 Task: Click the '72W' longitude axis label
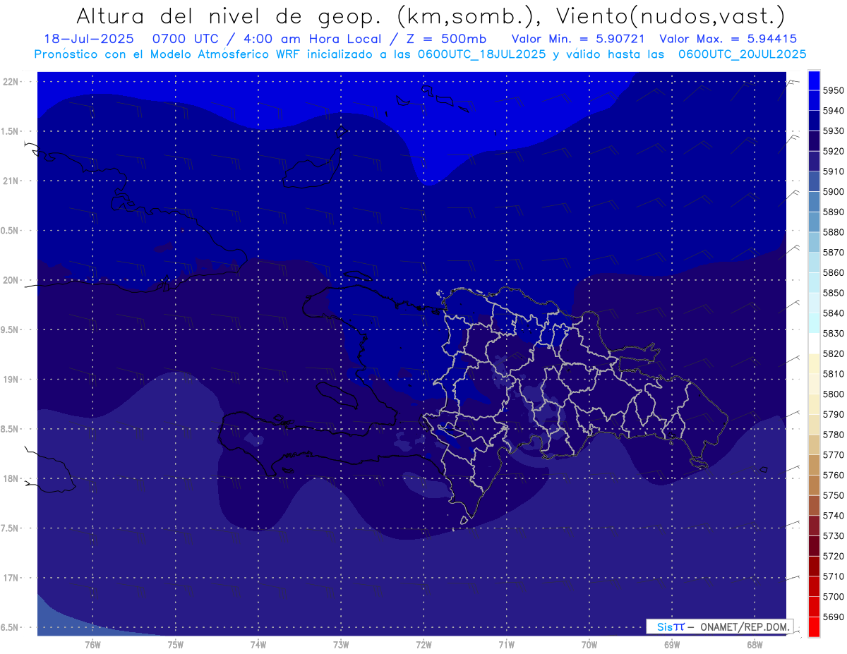[x=423, y=645]
